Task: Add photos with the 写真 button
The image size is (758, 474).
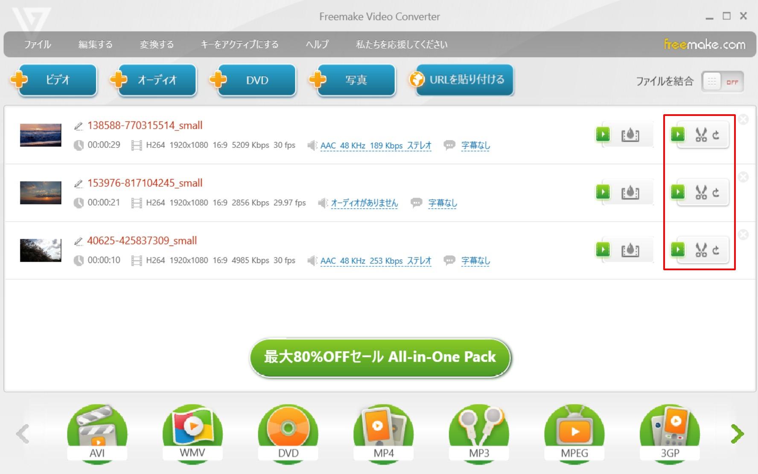Action: pos(353,80)
